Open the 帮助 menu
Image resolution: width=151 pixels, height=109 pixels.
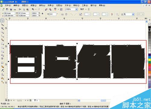click(102, 5)
